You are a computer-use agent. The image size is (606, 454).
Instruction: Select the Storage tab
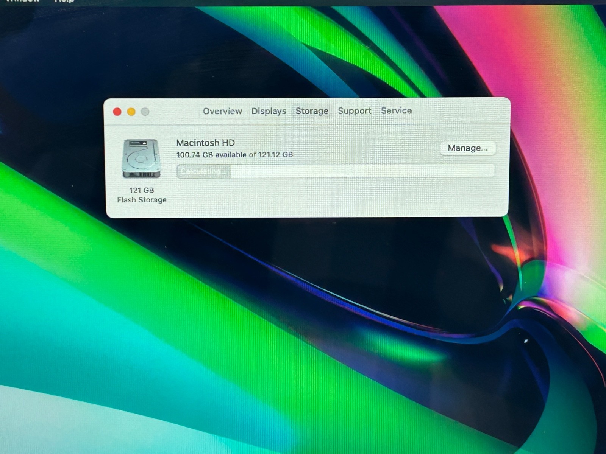[312, 111]
